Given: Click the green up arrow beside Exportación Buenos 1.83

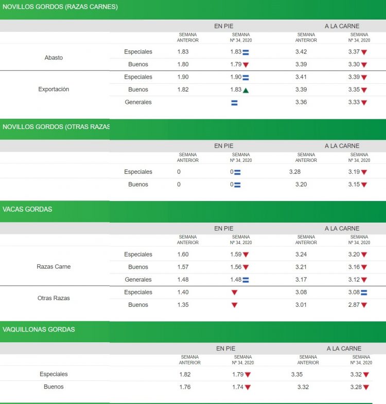Looking at the screenshot, I should pos(245,90).
